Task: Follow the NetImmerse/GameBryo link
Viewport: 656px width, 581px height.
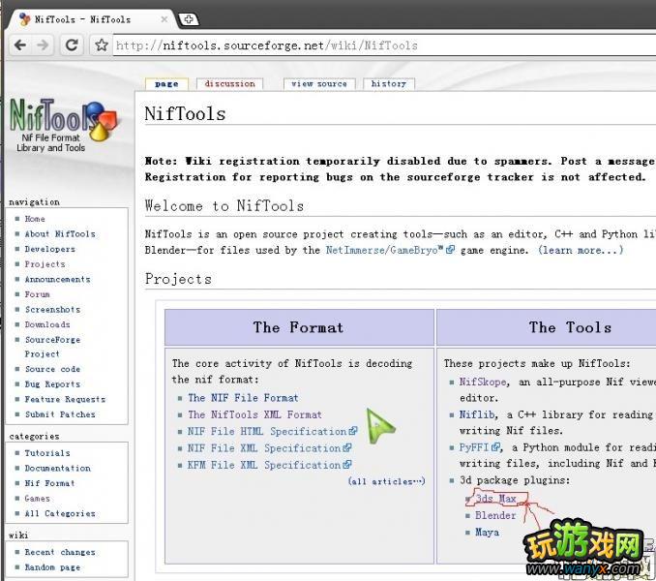Action: [x=390, y=250]
